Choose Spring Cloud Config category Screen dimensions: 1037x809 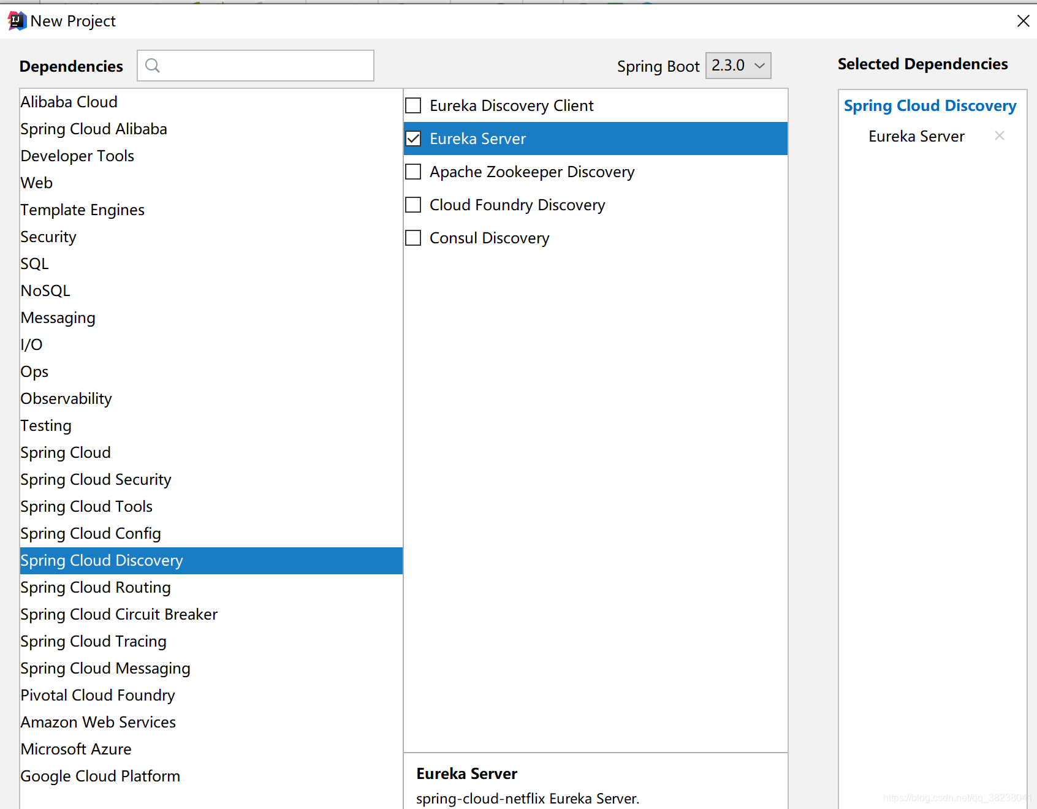(x=211, y=533)
